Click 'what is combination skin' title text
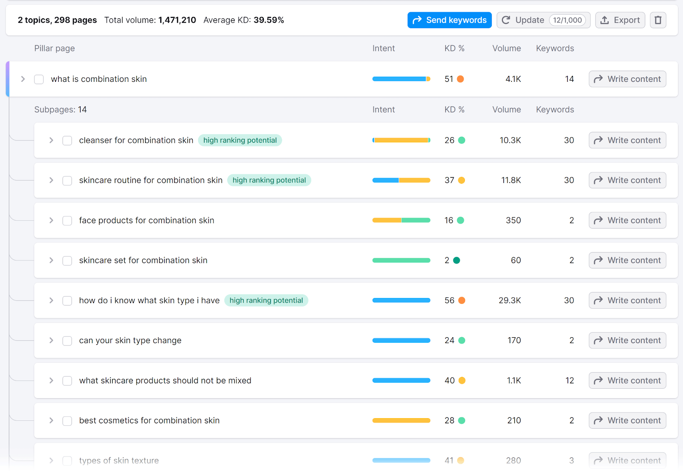683x474 pixels. point(99,79)
